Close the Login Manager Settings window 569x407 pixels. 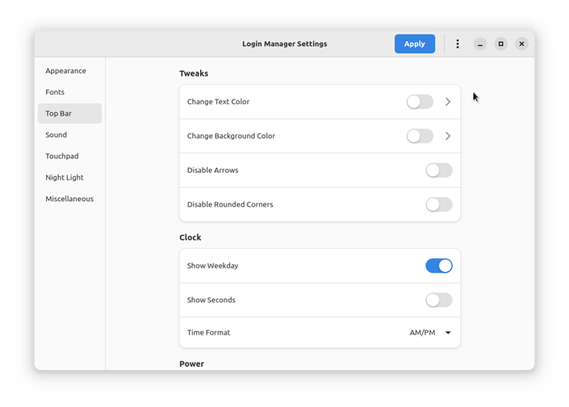click(x=521, y=44)
